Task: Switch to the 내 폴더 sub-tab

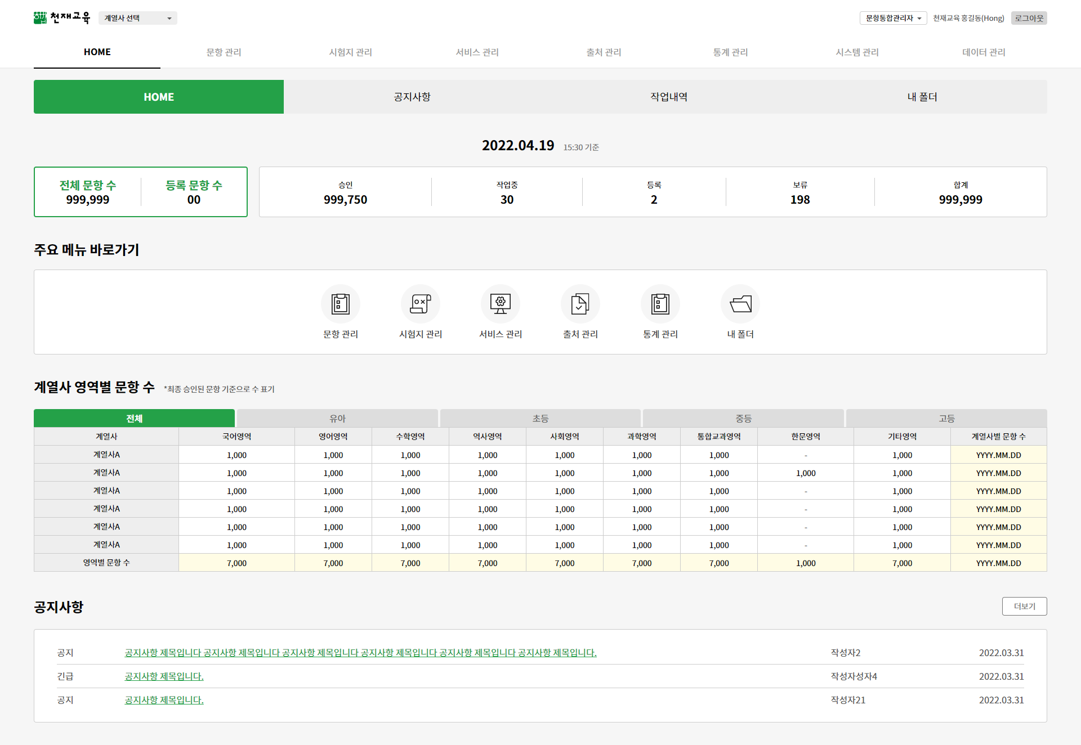Action: pos(922,97)
